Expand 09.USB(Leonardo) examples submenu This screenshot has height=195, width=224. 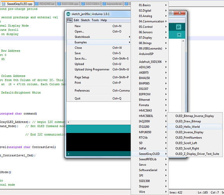150,48
